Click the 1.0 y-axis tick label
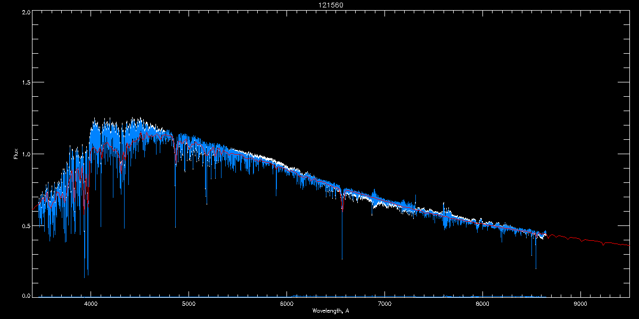The height and width of the screenshot is (319, 639). (x=26, y=154)
